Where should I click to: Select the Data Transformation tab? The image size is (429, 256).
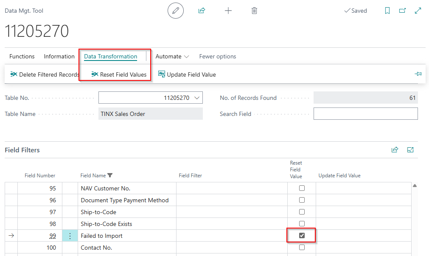click(110, 57)
